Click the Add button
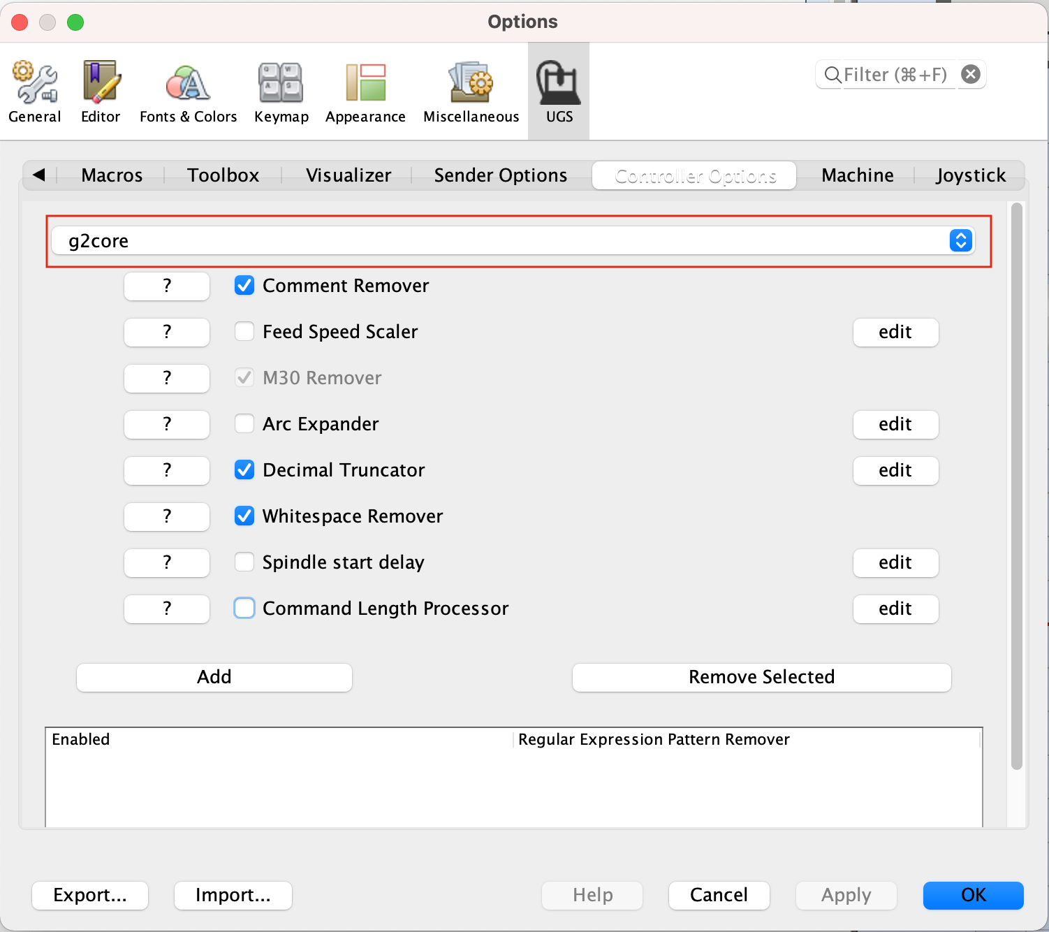 coord(214,676)
